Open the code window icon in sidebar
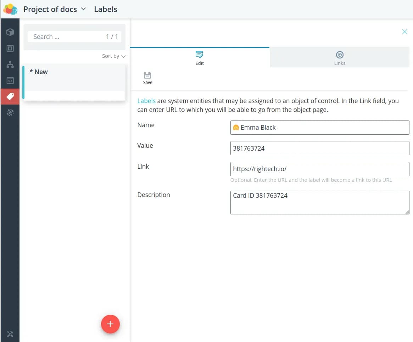This screenshot has height=342, width=413. point(10,81)
